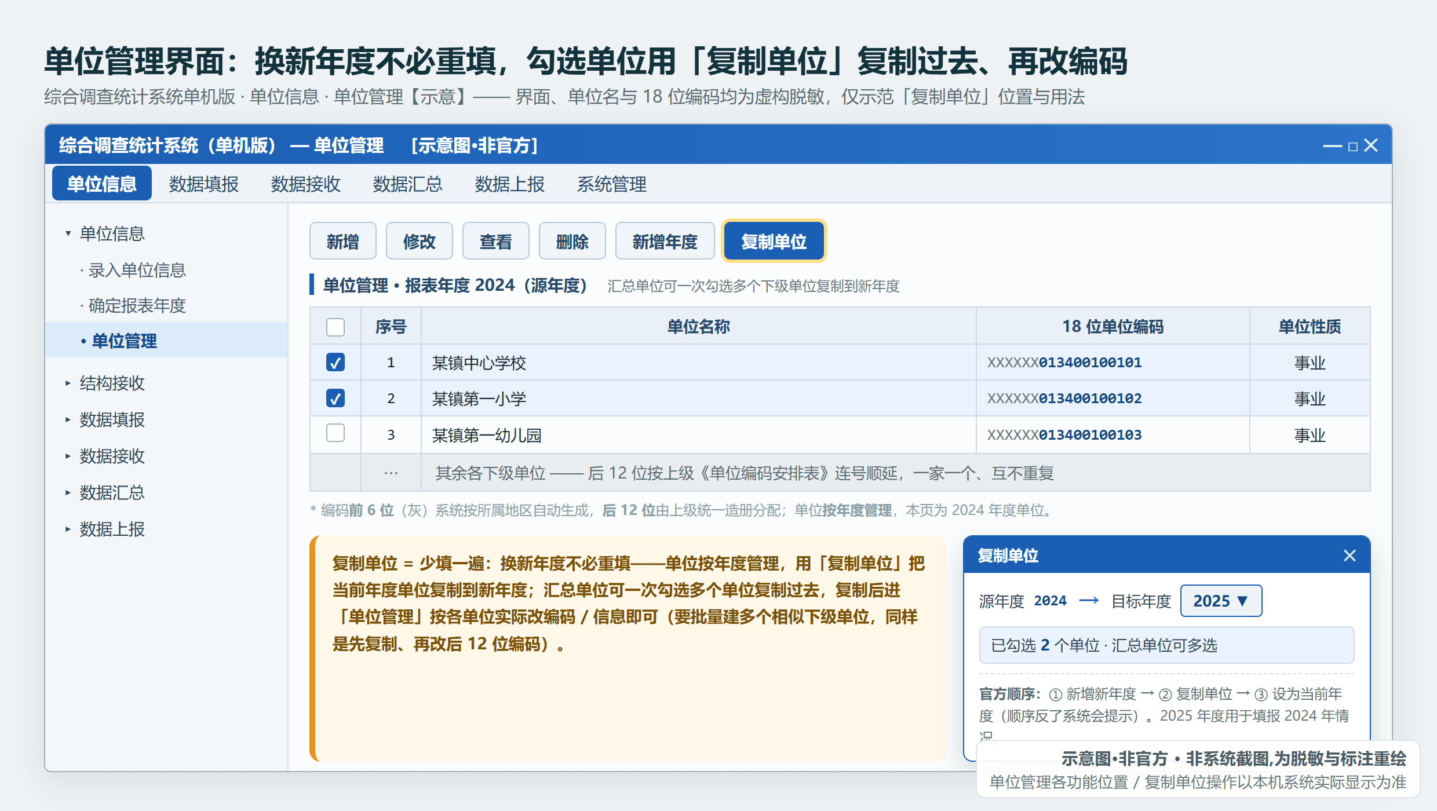
Task: Click the 新增年度 button
Action: (x=665, y=241)
